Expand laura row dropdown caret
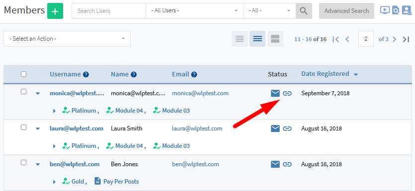The image size is (415, 191). click(x=38, y=128)
